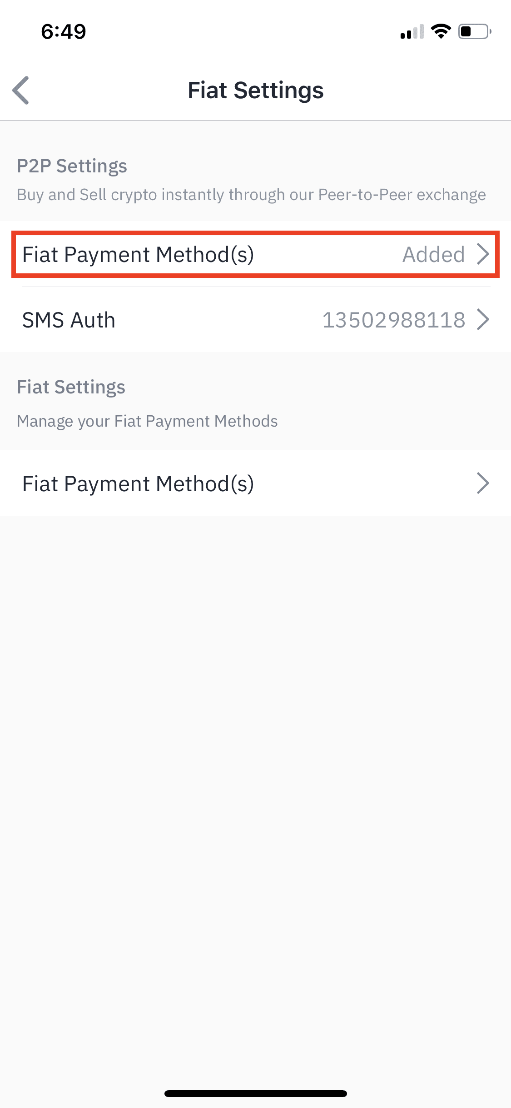Expand chevron beside phone number 13502988118

[x=483, y=319]
